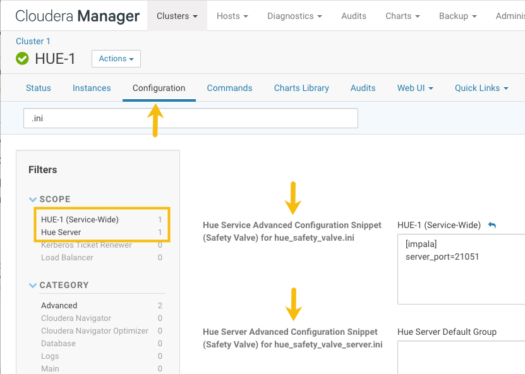Switch to the Instances tab
This screenshot has height=374, width=525.
click(x=92, y=88)
